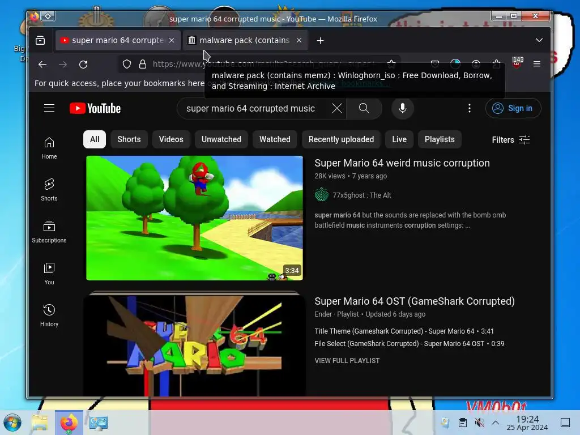Switch to super mario 64 corrupted tab
The height and width of the screenshot is (435, 580).
tap(118, 40)
